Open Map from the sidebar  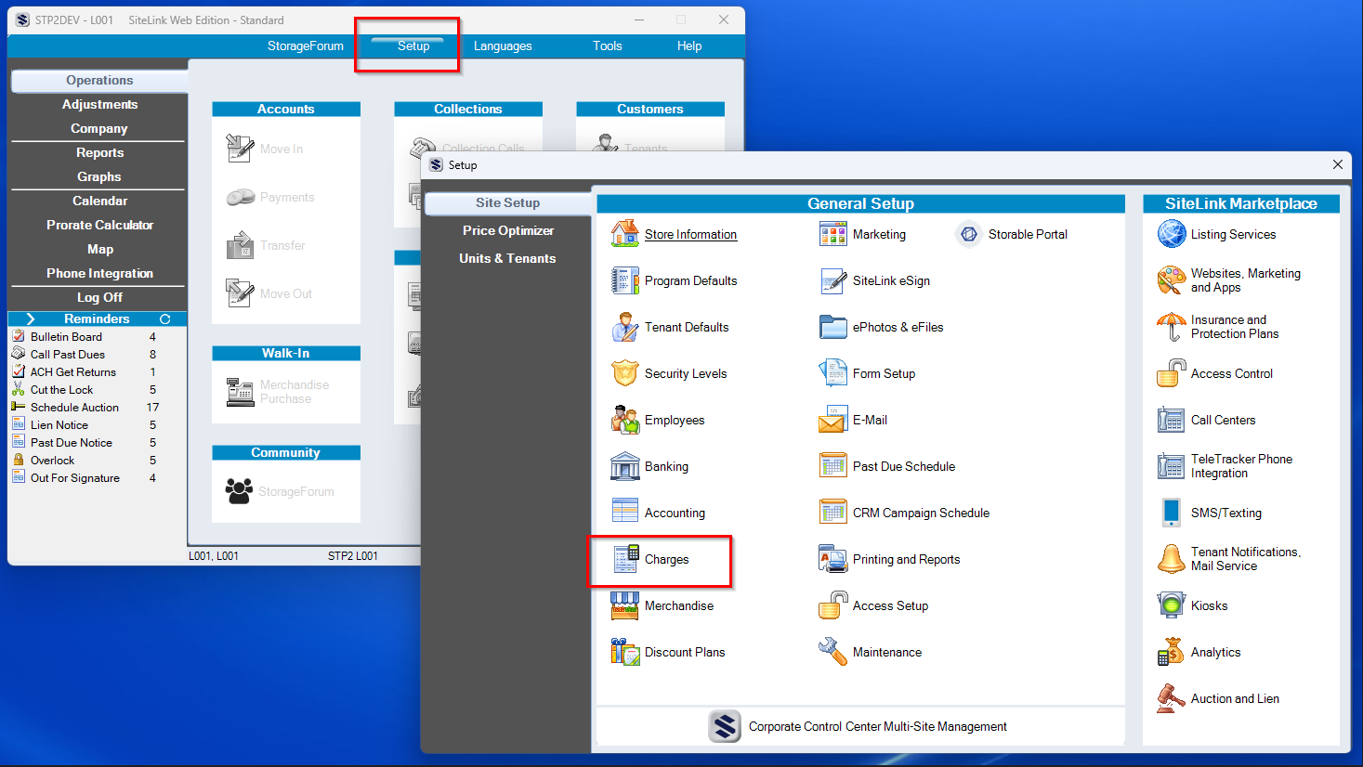(x=99, y=249)
